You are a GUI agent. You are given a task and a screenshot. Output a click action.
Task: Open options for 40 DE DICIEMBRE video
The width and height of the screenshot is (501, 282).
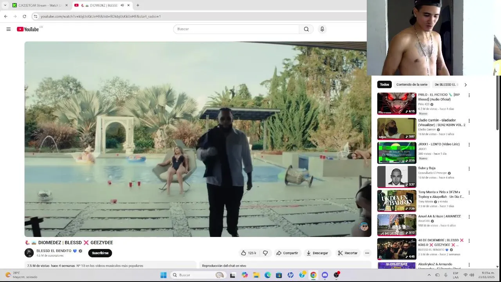pyautogui.click(x=469, y=240)
